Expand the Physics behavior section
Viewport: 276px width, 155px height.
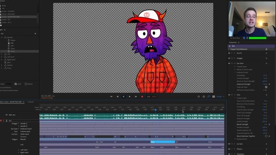click(235, 149)
